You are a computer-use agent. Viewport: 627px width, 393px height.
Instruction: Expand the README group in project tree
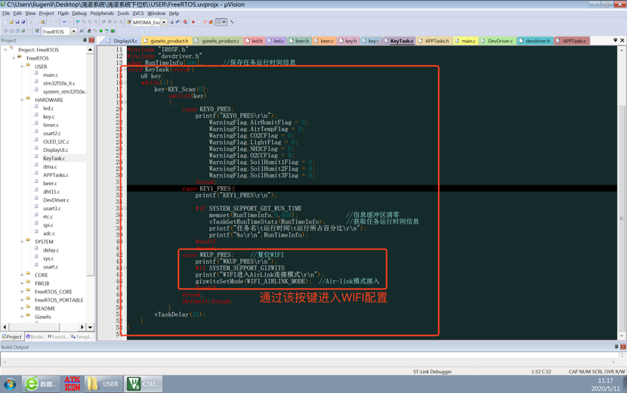click(22, 308)
